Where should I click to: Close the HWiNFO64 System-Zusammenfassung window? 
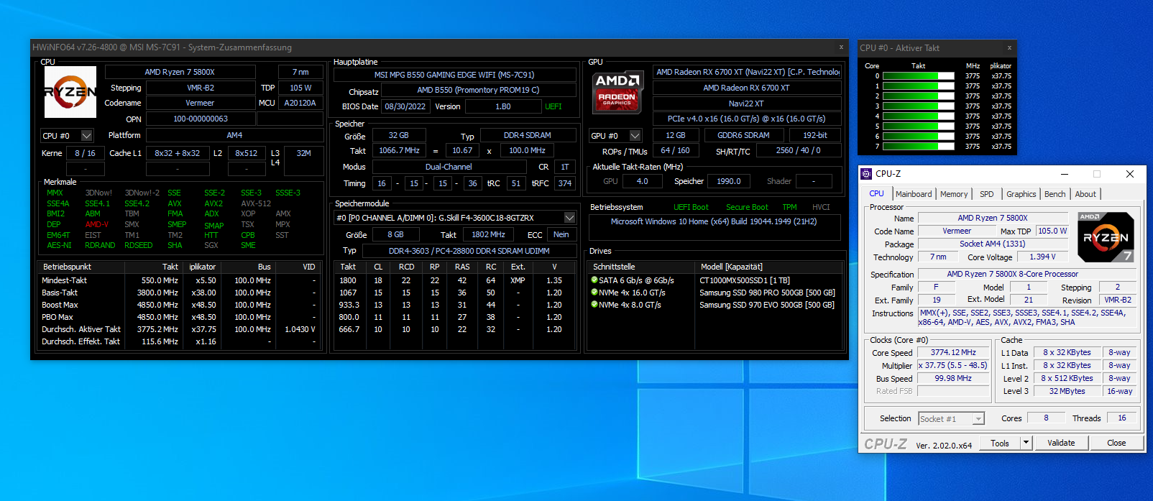pos(841,47)
